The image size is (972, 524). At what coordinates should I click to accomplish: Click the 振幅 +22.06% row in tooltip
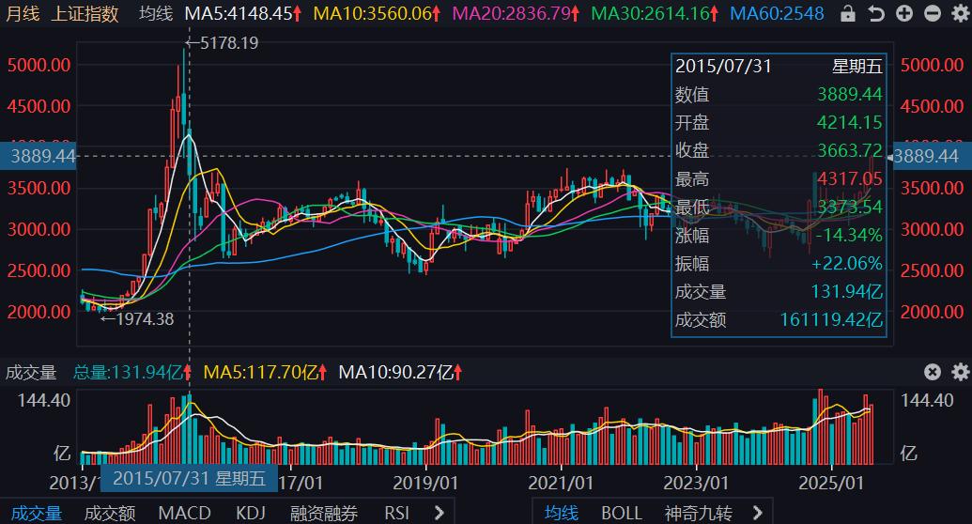779,263
